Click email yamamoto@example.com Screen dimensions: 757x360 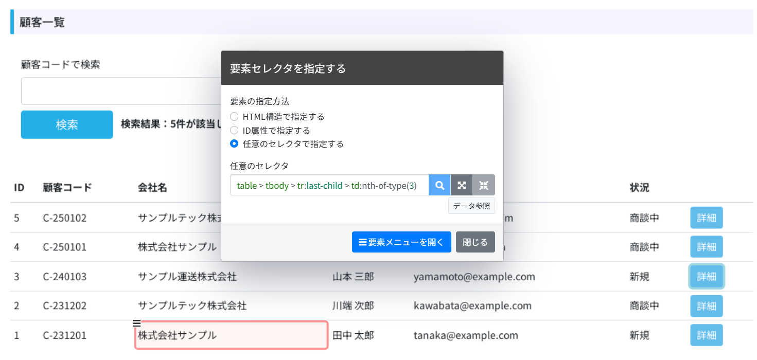(474, 277)
